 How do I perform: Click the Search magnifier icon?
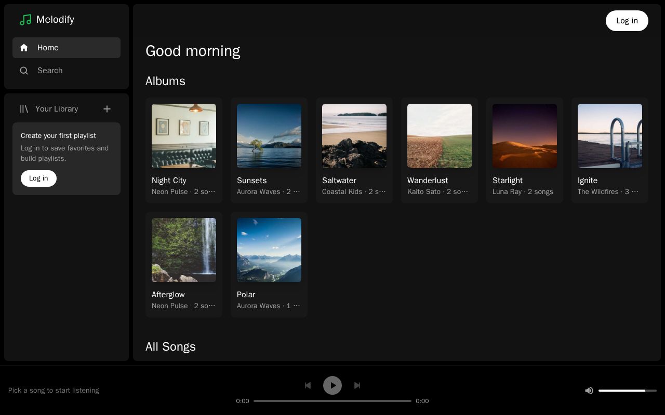[24, 71]
